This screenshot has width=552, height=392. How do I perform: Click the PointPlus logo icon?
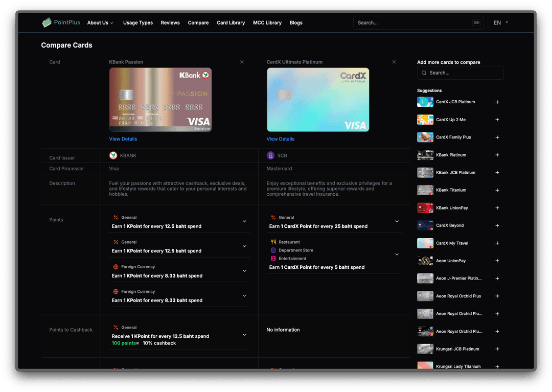[x=47, y=22]
